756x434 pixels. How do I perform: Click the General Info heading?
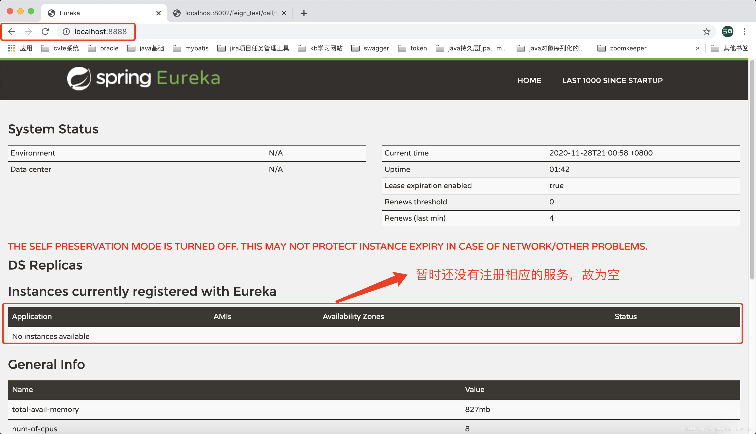46,364
